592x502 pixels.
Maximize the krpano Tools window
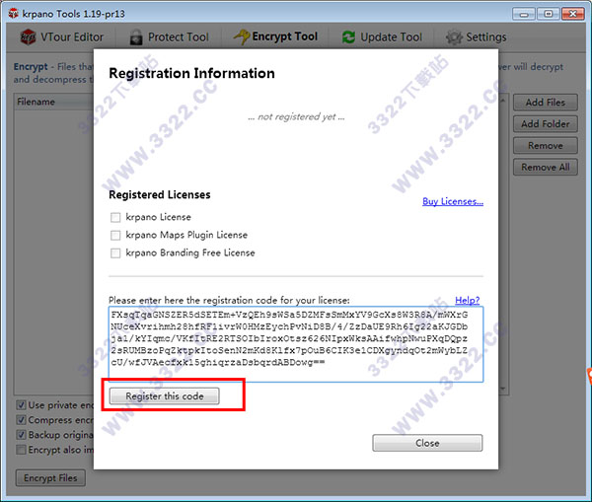(549, 14)
